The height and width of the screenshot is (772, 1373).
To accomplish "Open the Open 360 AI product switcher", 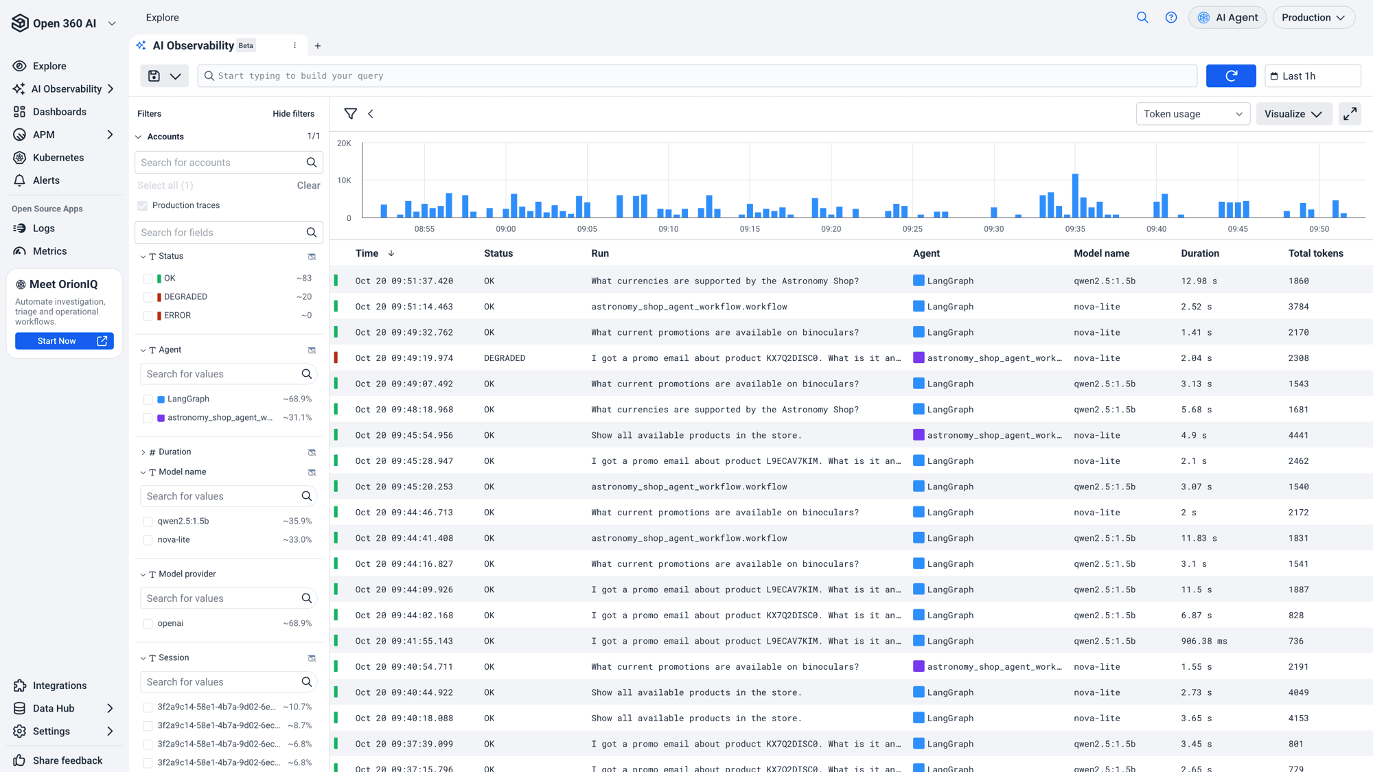I will pos(64,23).
